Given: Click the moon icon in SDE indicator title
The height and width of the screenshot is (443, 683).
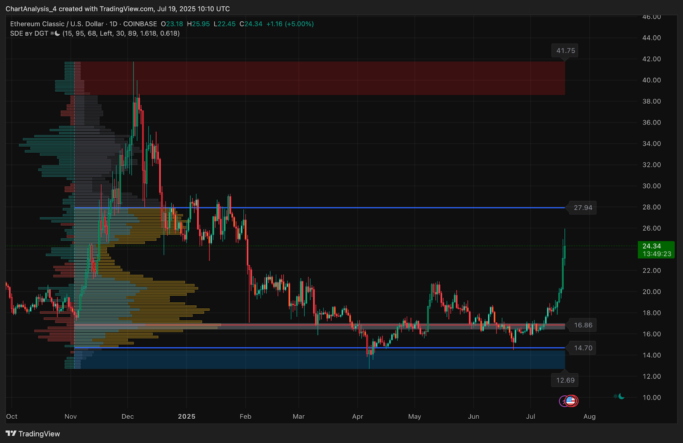Looking at the screenshot, I should click(57, 33).
